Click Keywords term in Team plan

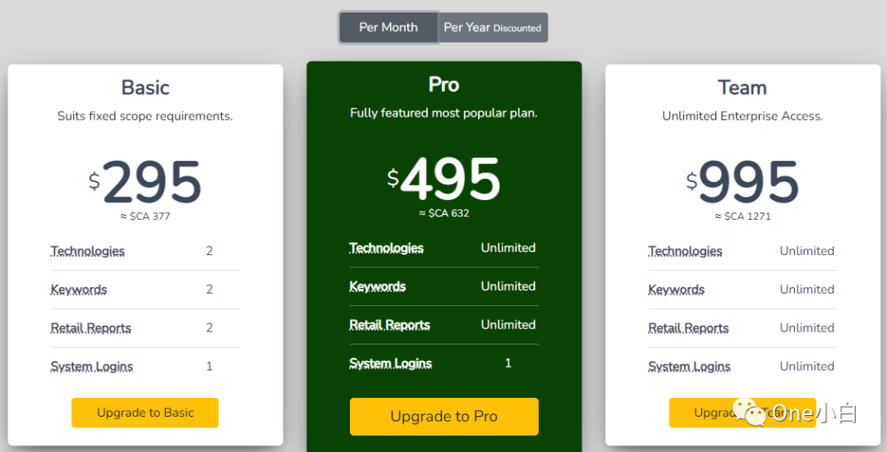677,290
